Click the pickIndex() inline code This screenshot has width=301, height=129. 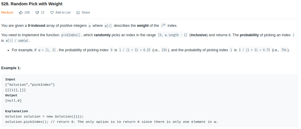coord(71,35)
